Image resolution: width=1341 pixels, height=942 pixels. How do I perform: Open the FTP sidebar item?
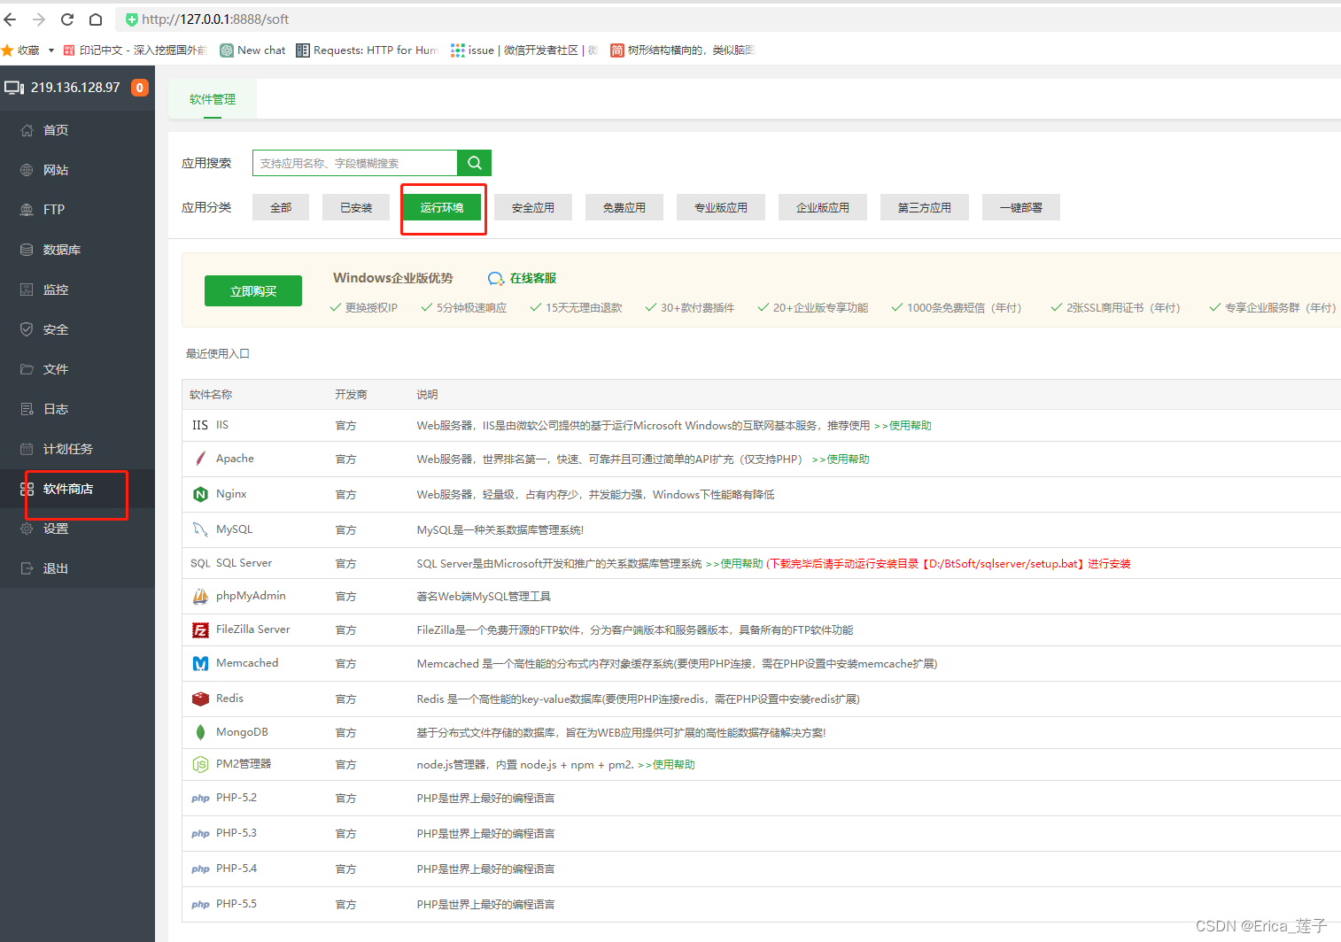coord(77,210)
